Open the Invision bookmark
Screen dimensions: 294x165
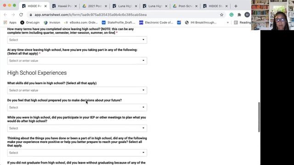pyautogui.click(x=52, y=22)
